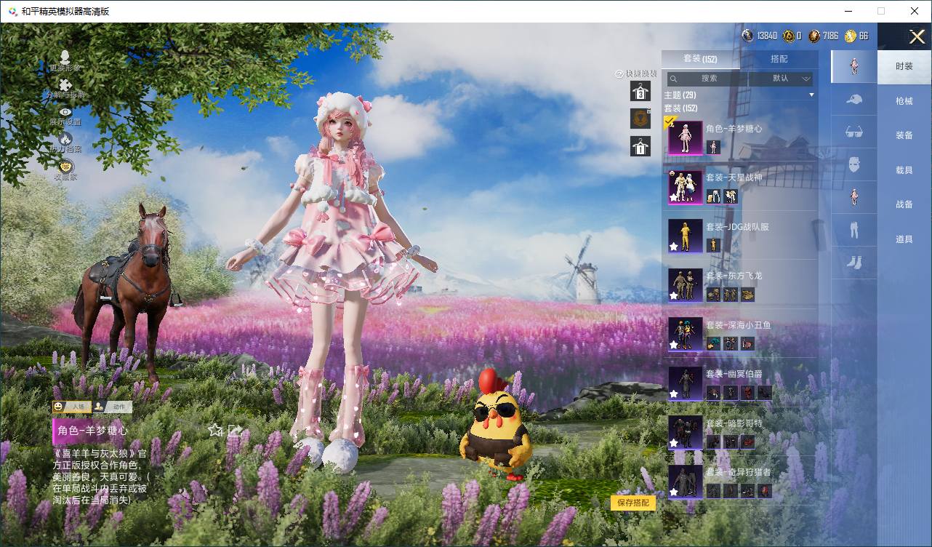This screenshot has width=932, height=547.
Task: Select the 套装-幽冥伯爵 outfit thumbnail
Action: (x=686, y=383)
